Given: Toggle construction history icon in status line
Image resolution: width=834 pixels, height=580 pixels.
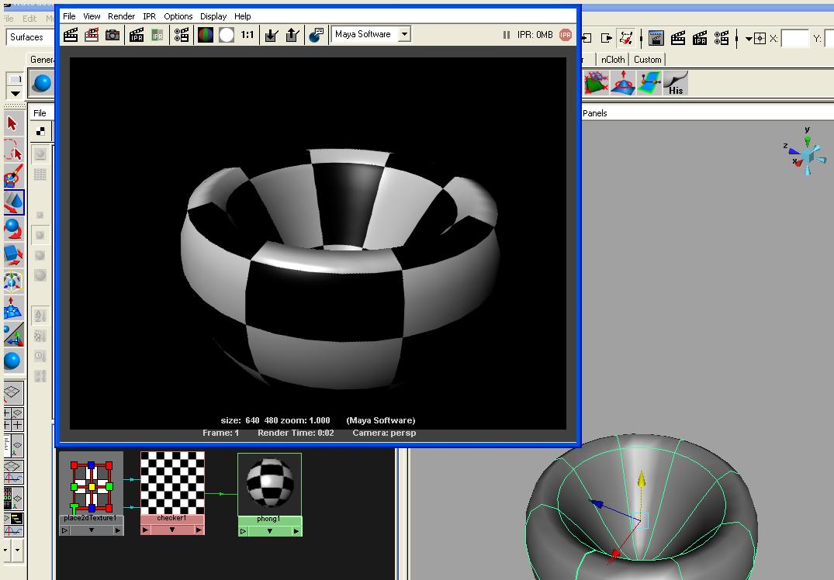Looking at the screenshot, I should click(626, 38).
